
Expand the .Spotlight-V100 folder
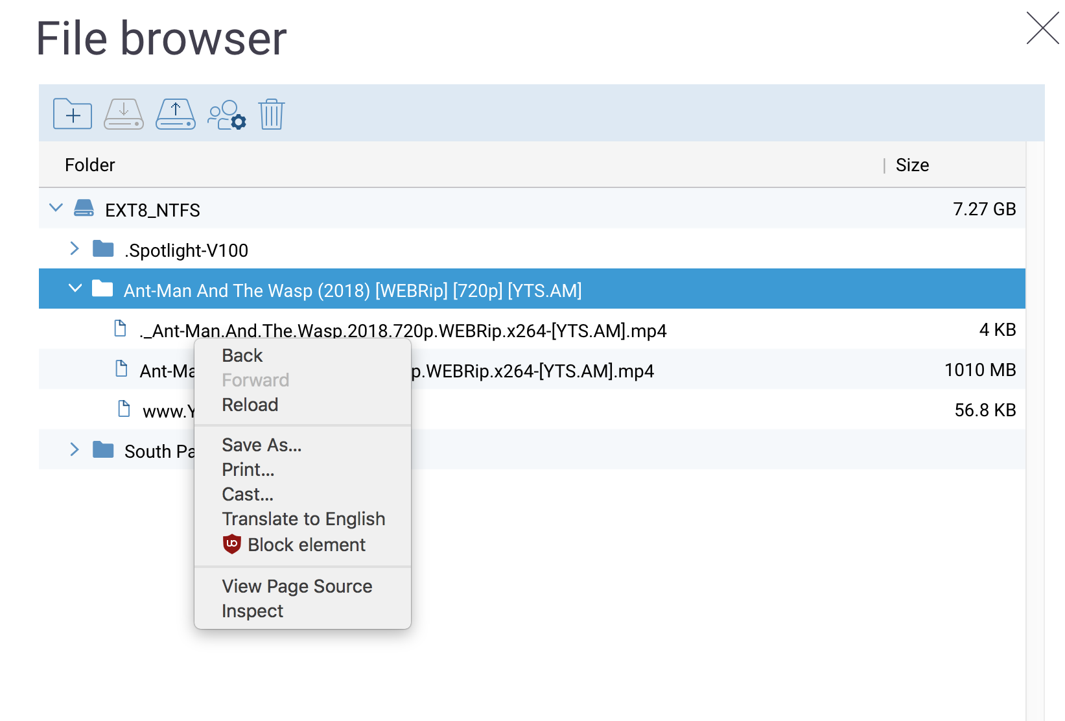pos(75,248)
